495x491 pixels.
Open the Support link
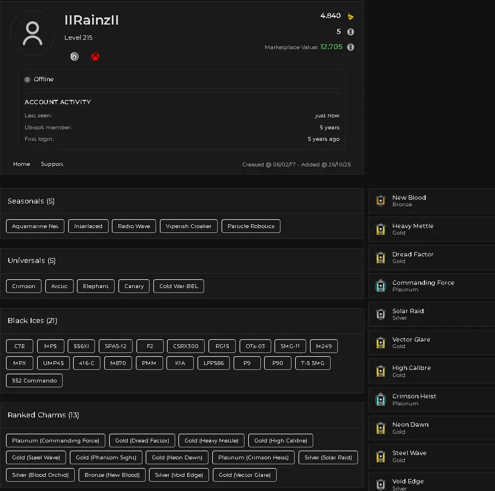[x=52, y=164]
